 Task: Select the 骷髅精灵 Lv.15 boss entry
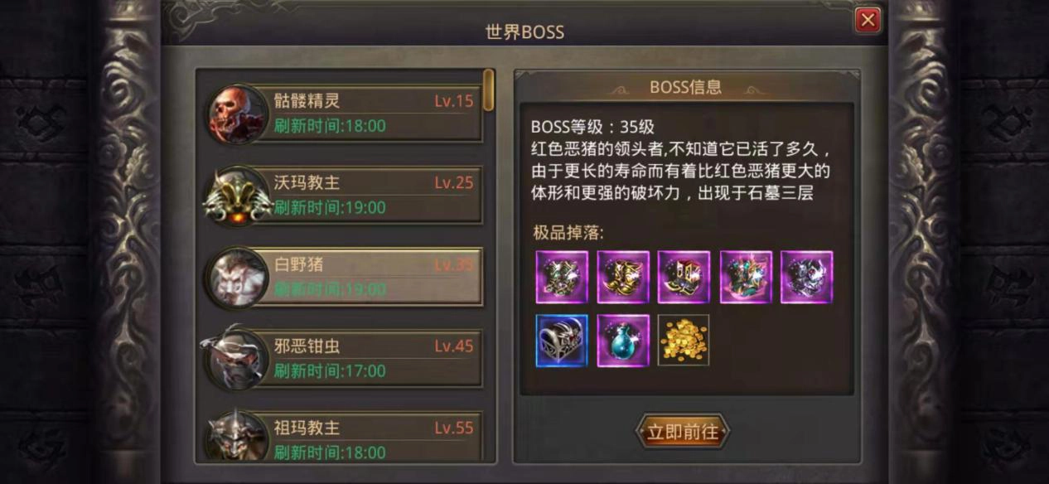coord(344,114)
